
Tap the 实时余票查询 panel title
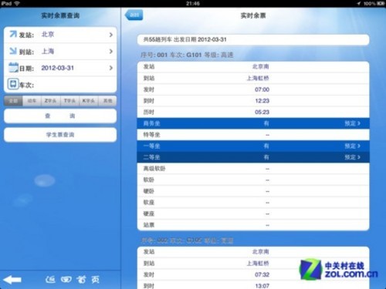[60, 15]
